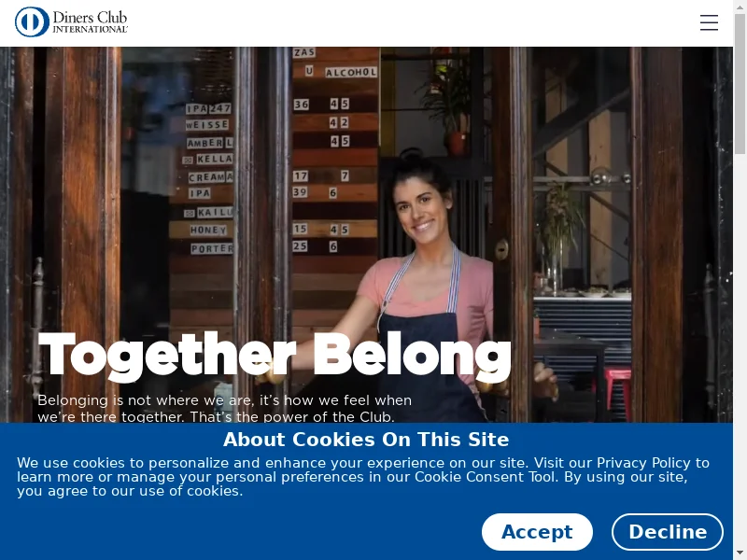Click the scrollbar down arrow
Viewport: 747px width, 560px height.
coord(740,553)
